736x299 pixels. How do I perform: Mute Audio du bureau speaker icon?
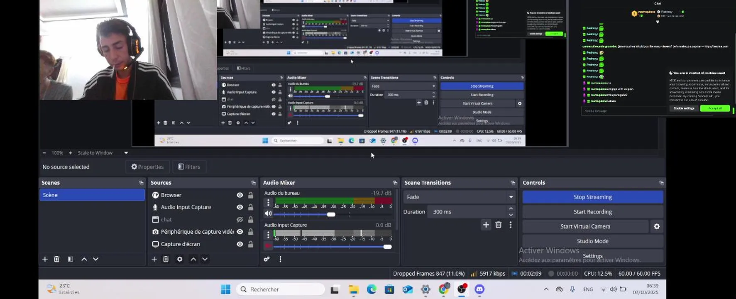click(x=268, y=213)
